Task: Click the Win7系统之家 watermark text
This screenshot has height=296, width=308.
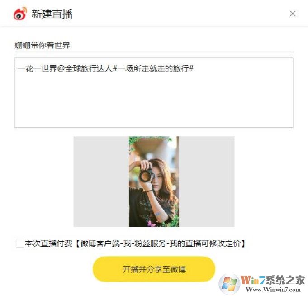Action: click(273, 280)
